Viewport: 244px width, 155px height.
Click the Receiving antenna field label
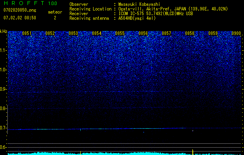[89, 18]
